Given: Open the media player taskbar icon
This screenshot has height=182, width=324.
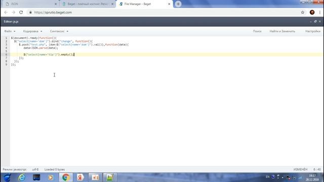Looking at the screenshot, I should (x=51, y=177).
